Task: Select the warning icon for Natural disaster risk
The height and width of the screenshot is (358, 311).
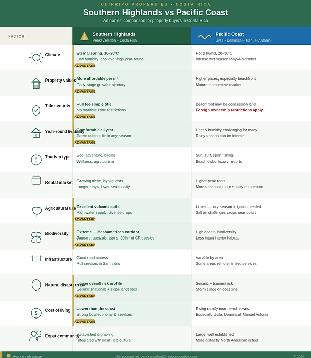Action: click(36, 285)
